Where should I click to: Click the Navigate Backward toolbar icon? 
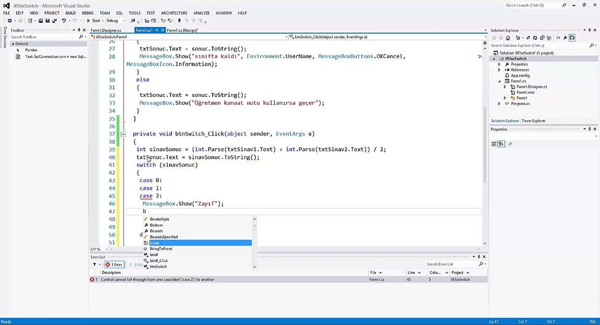tap(9, 21)
